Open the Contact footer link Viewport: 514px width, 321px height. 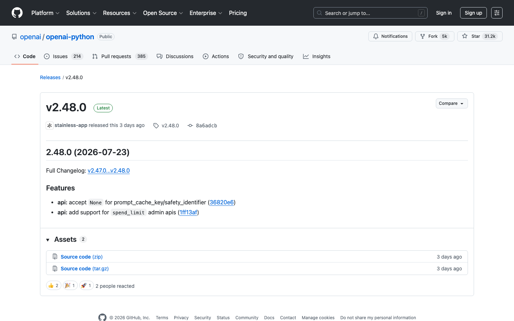click(288, 317)
